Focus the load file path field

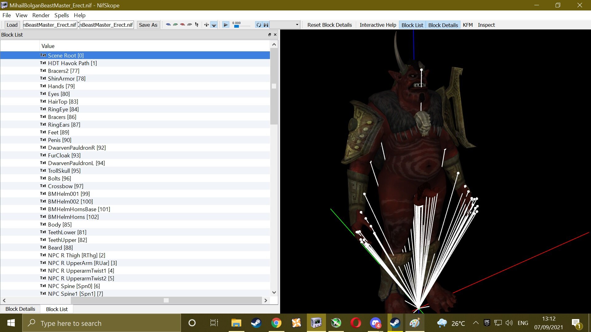coord(50,25)
